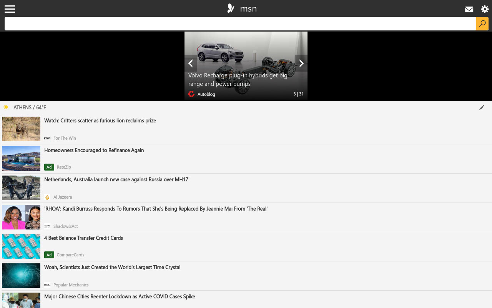Click the MH17 wreckage thumbnail
Screen dimensions: 492x308
(x=21, y=188)
